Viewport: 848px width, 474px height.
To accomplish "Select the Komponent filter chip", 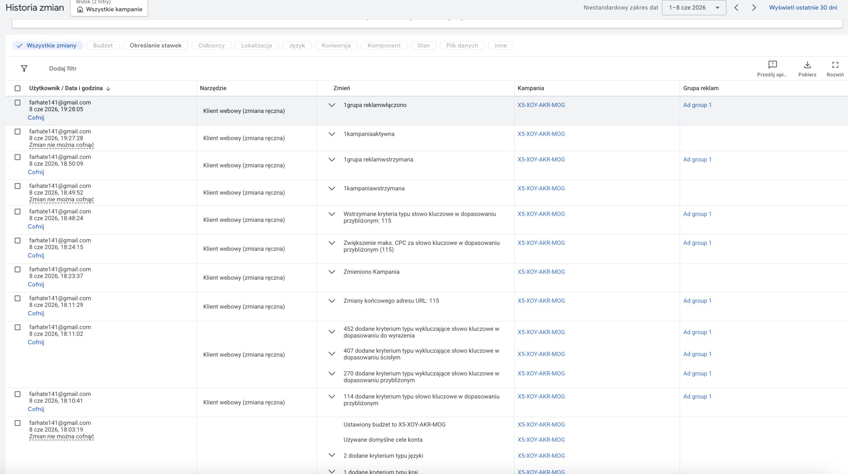I will 384,45.
